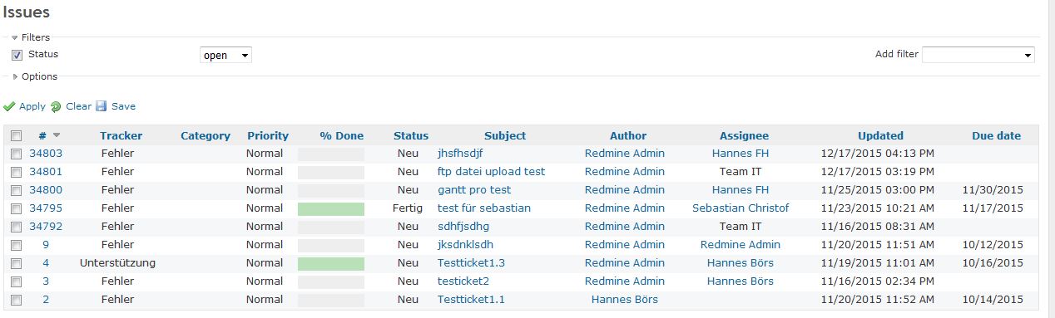The width and height of the screenshot is (1055, 318).
Task: Click the Clear reload icon
Action: point(56,106)
